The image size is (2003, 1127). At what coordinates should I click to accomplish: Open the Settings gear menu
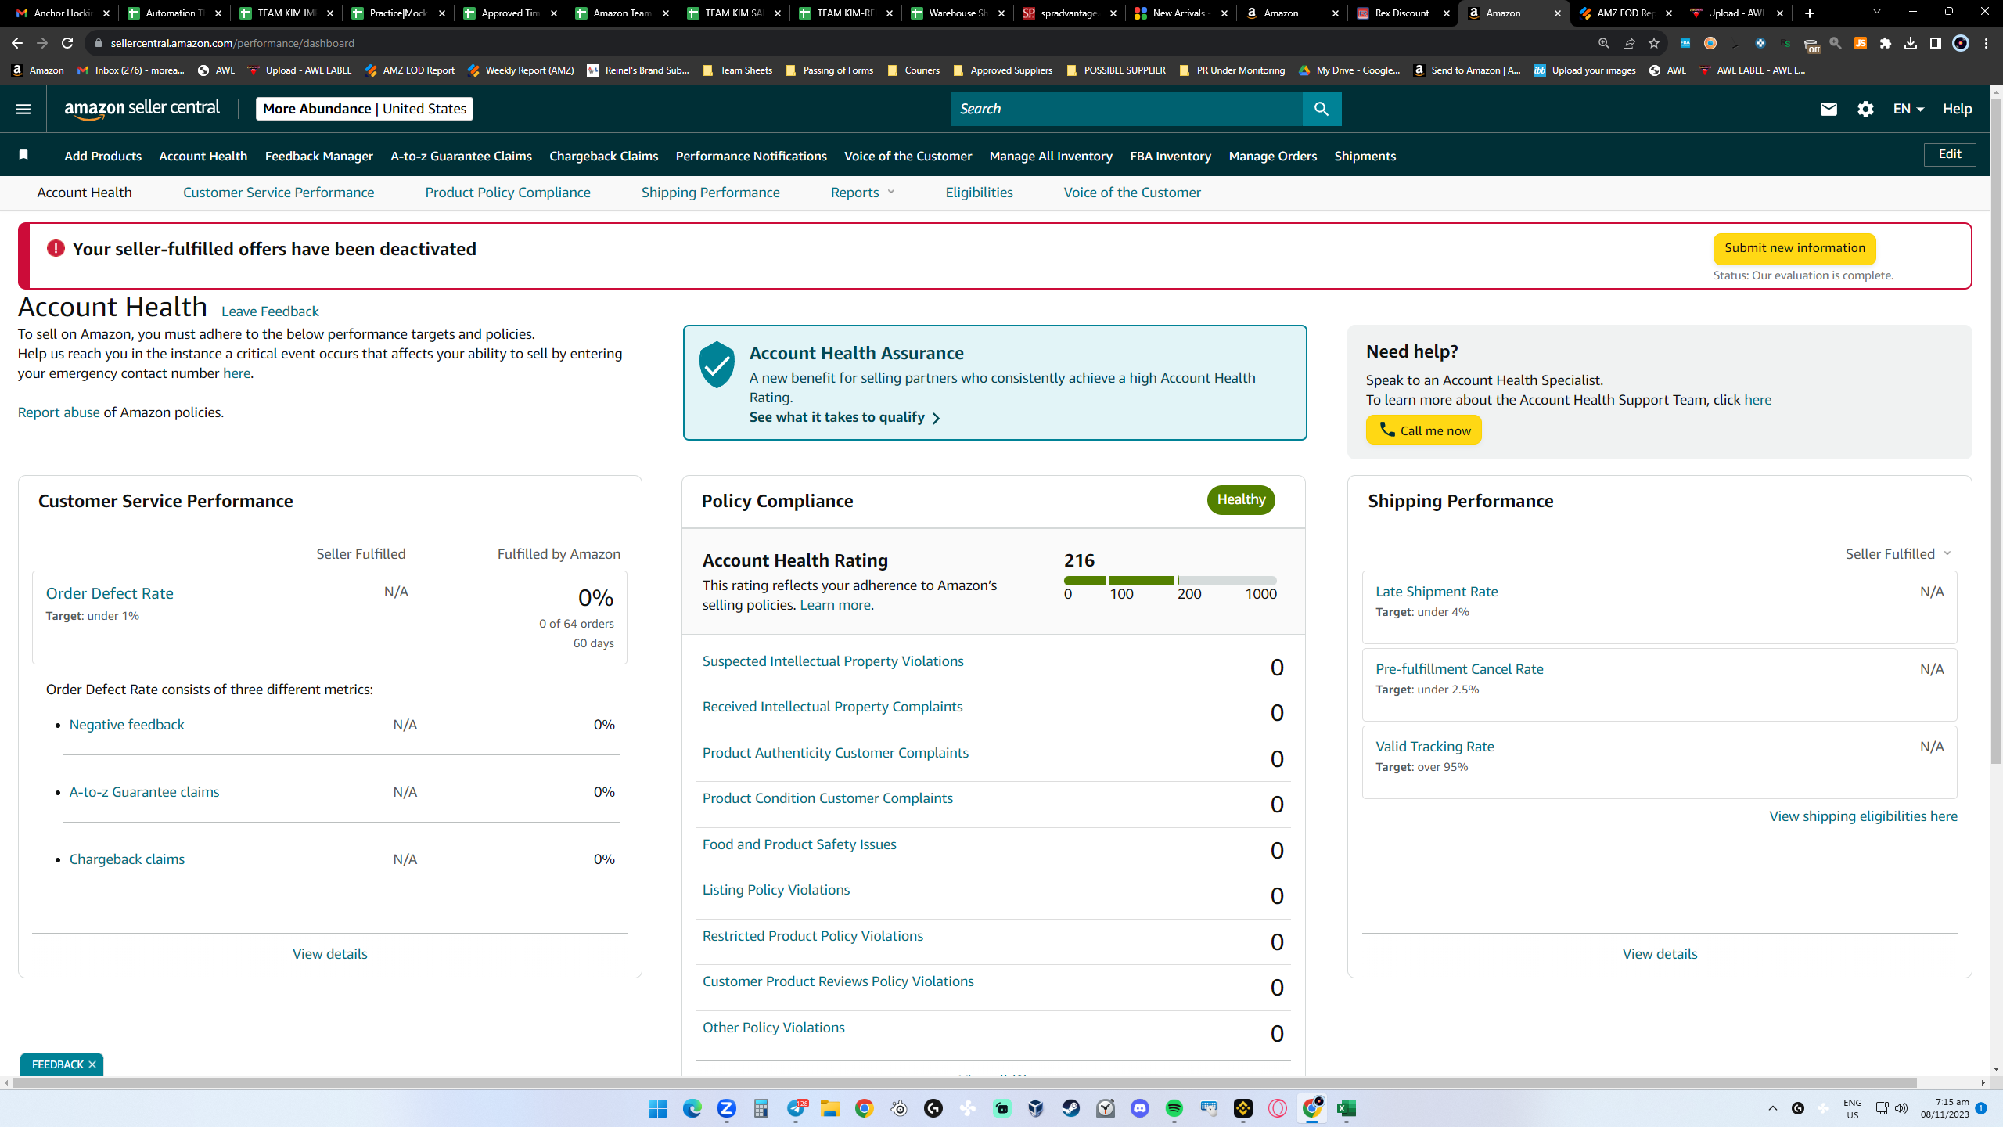(x=1865, y=109)
